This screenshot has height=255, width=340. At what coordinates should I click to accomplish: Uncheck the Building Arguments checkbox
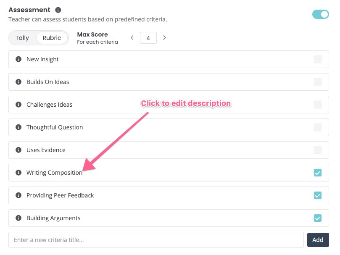tap(318, 218)
